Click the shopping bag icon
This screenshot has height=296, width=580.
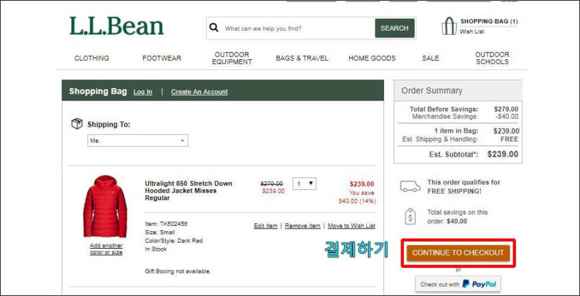tap(449, 26)
